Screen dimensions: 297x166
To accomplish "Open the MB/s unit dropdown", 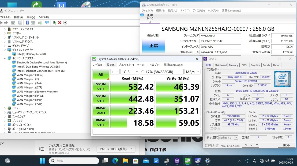I will click(x=192, y=72).
